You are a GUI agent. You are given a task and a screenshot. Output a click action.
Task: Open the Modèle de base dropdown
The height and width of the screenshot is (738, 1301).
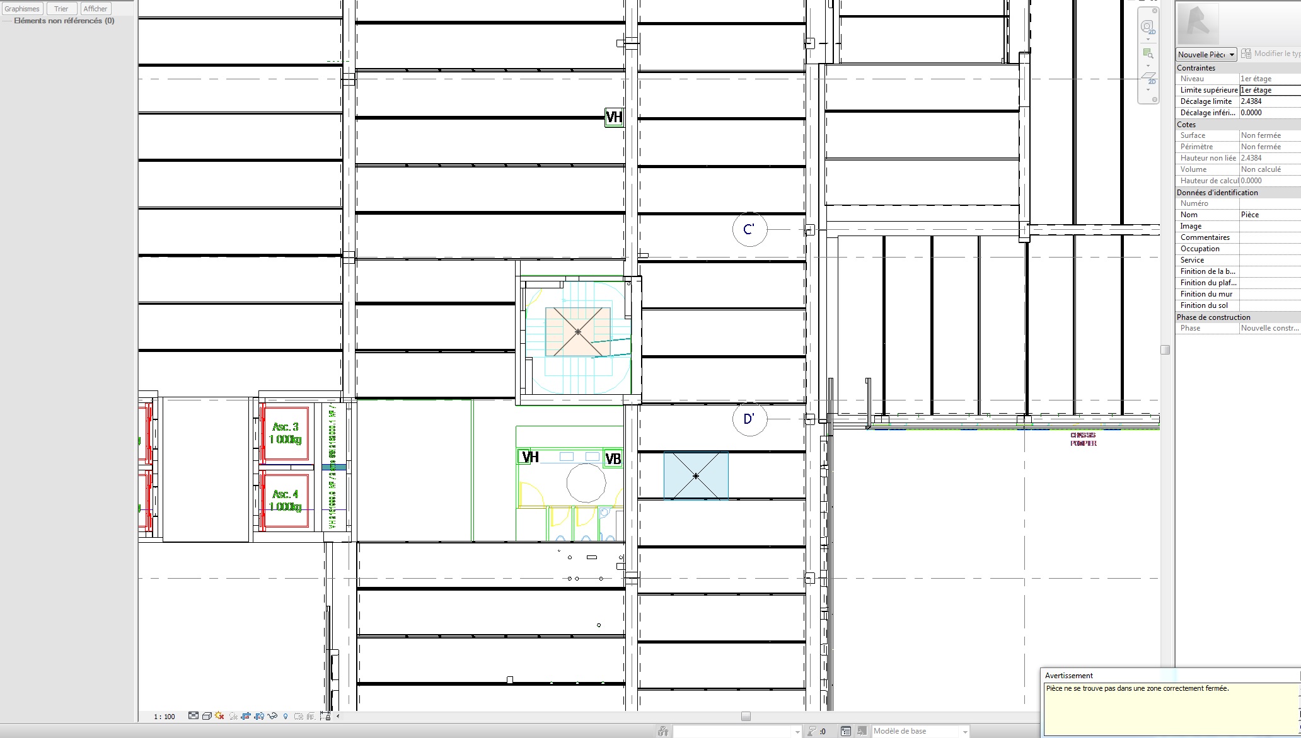(964, 732)
